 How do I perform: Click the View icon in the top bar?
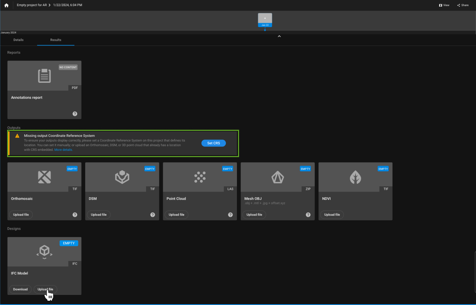pos(444,5)
